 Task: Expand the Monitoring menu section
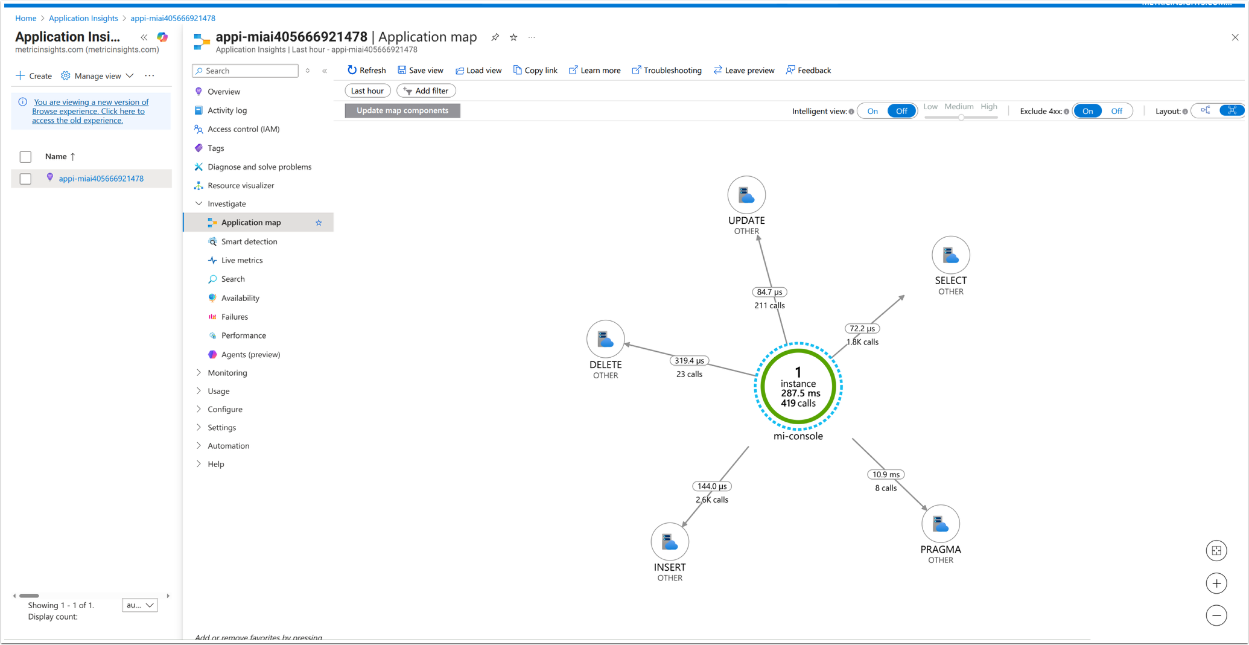coord(199,373)
